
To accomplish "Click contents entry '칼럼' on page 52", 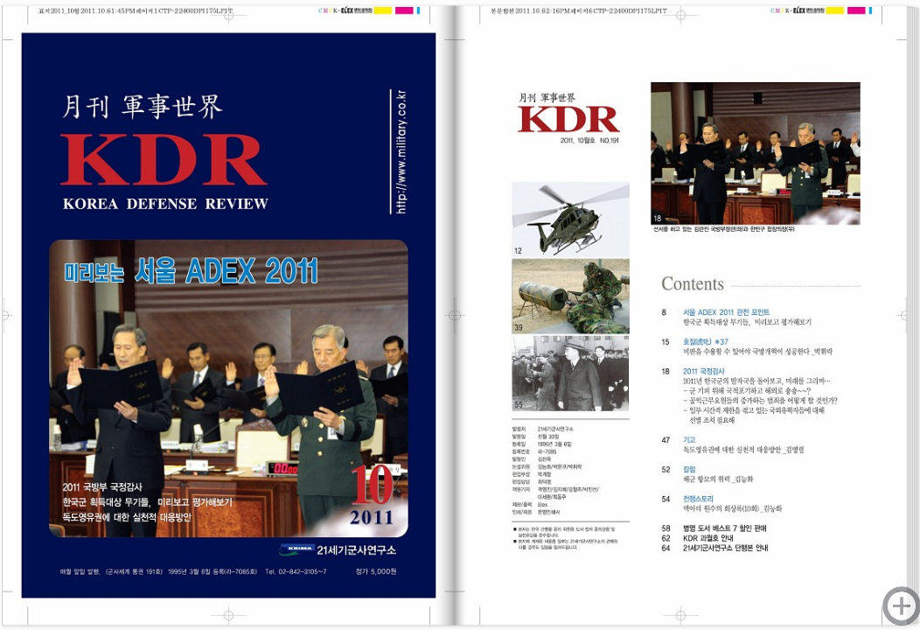I will [x=689, y=469].
